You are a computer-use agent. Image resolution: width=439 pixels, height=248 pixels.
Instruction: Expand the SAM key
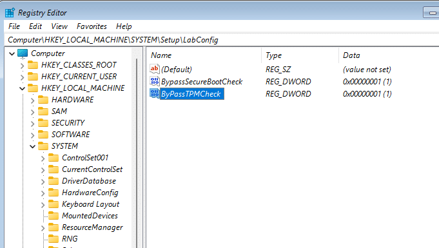point(32,112)
